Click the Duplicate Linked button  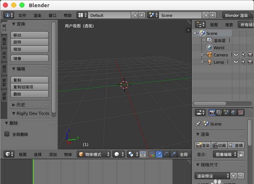30,87
